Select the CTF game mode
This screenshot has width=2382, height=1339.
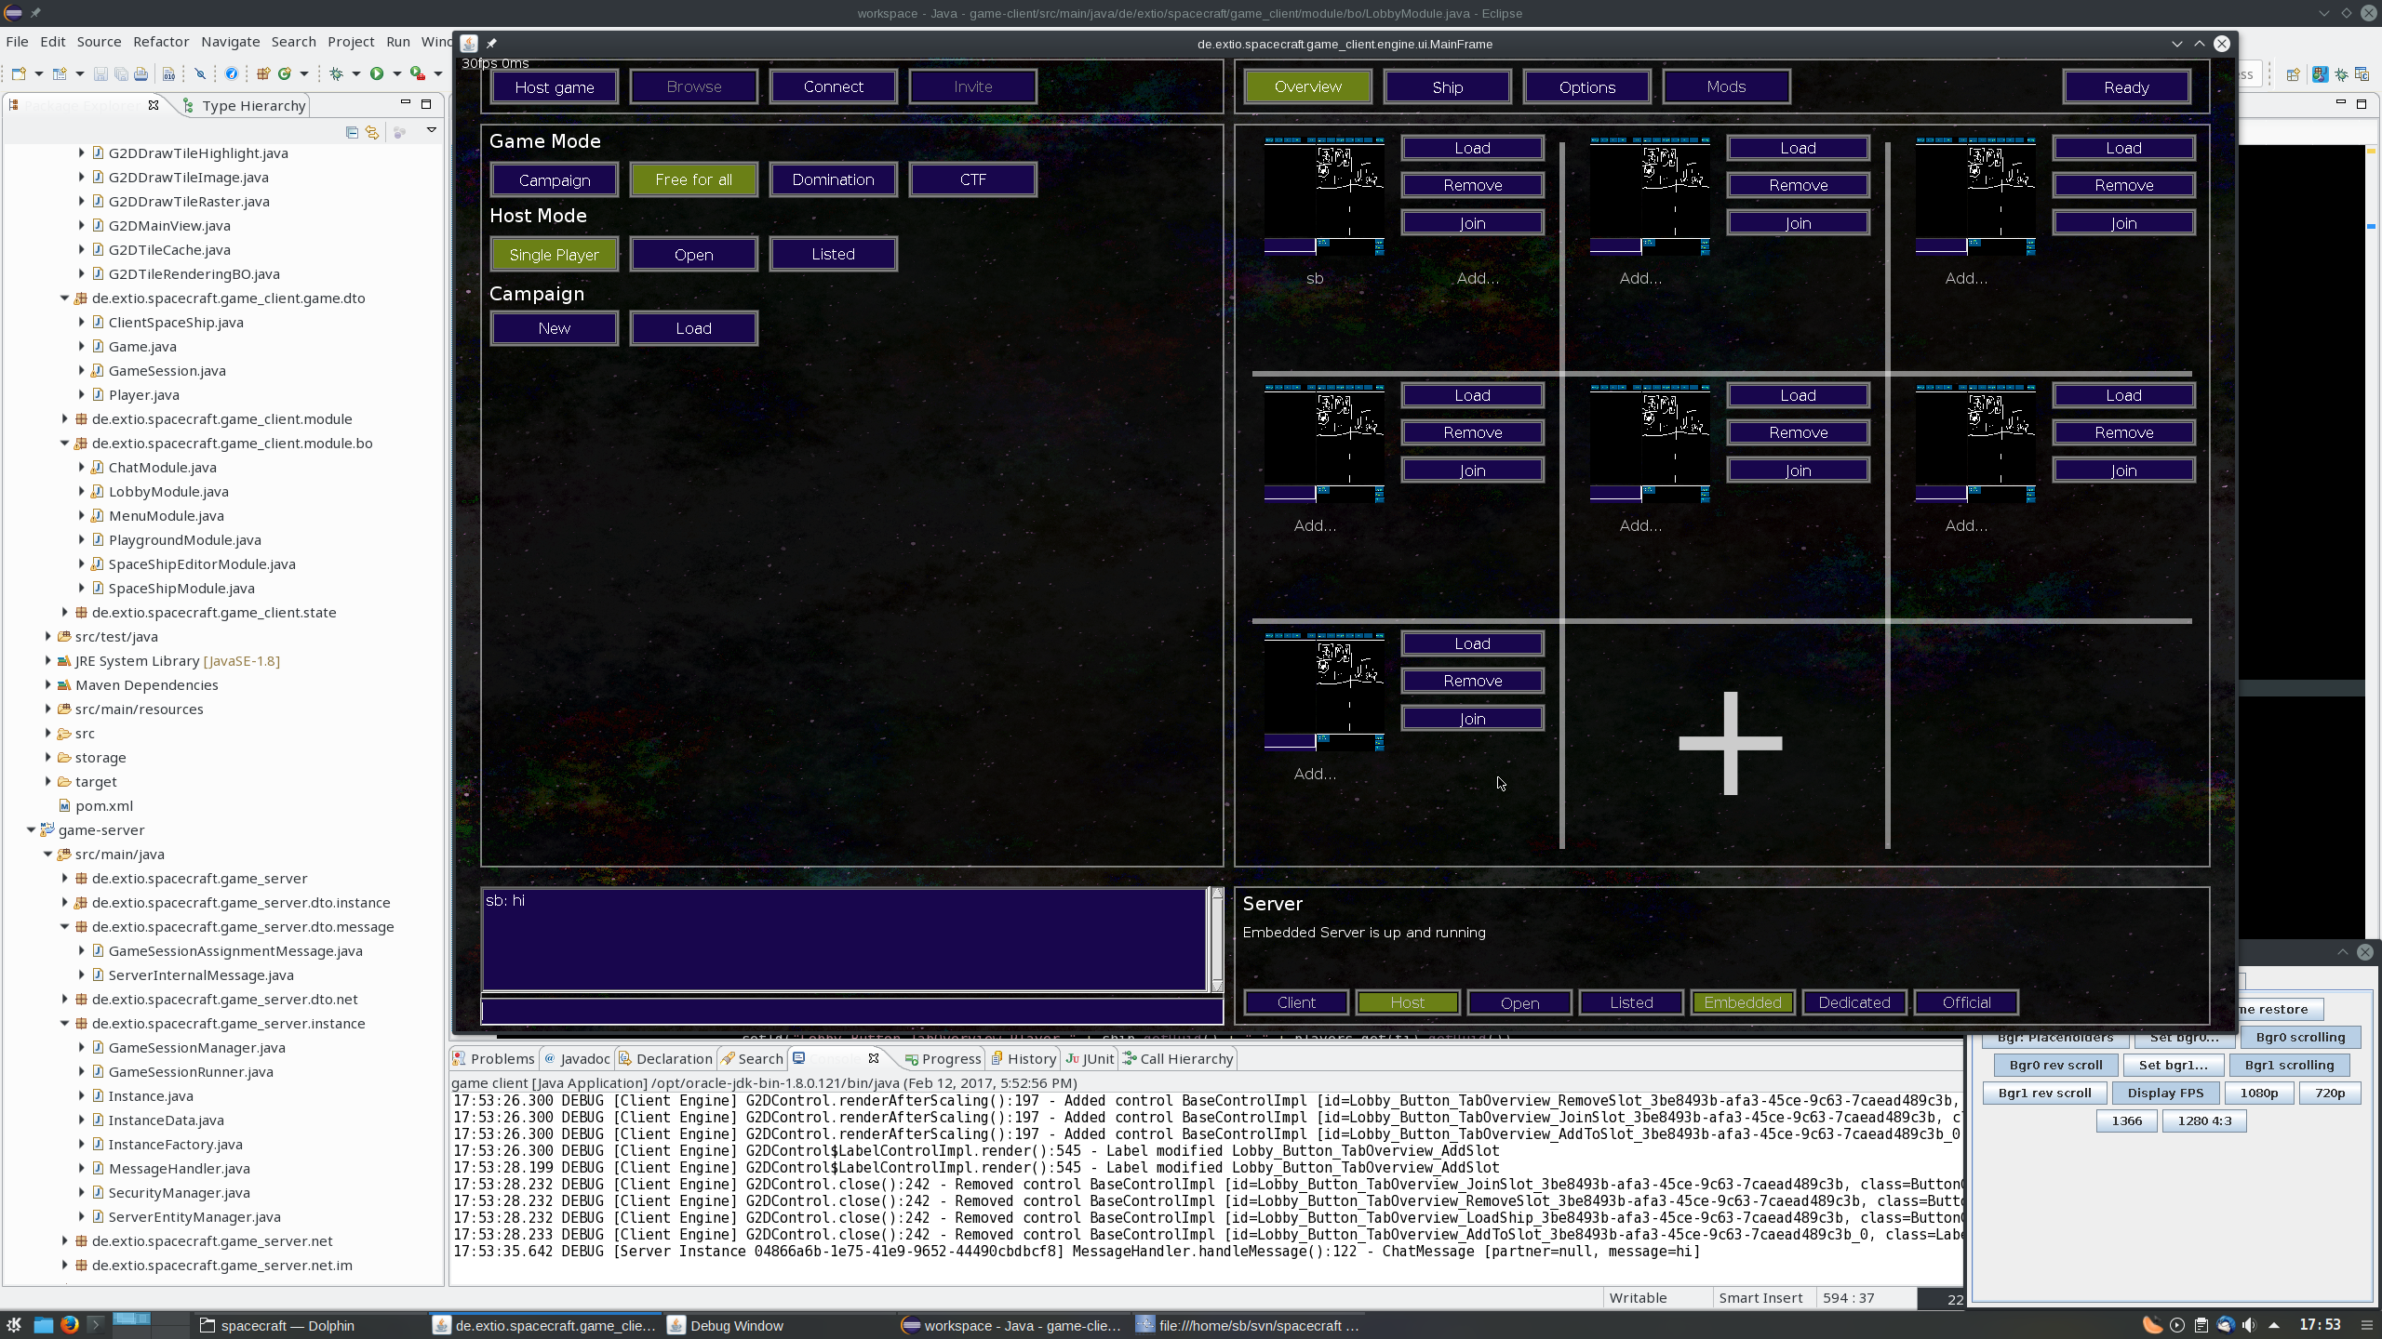(x=972, y=179)
